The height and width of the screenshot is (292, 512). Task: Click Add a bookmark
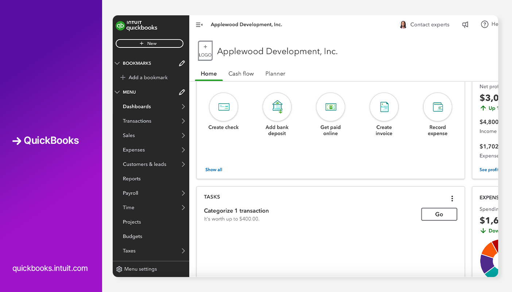click(148, 77)
